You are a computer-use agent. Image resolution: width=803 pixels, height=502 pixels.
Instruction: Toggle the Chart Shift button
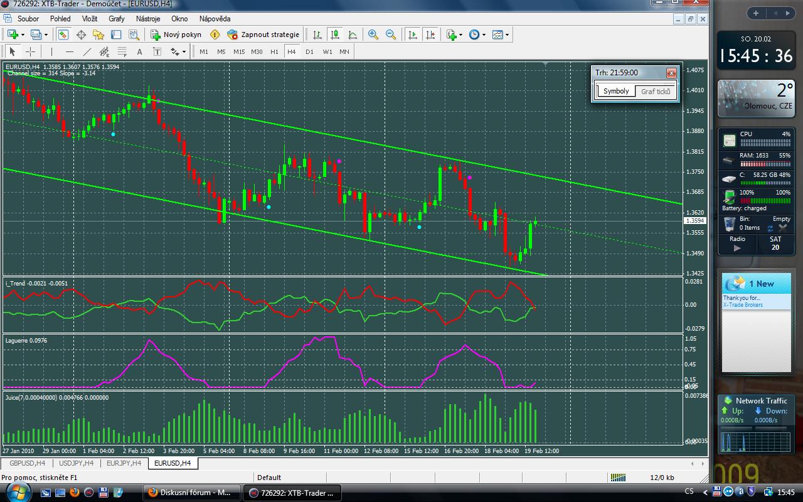[430, 35]
